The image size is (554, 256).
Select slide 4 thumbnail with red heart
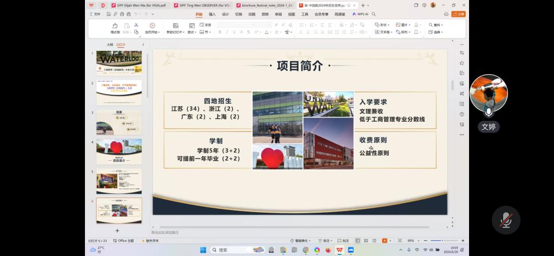[x=119, y=152]
